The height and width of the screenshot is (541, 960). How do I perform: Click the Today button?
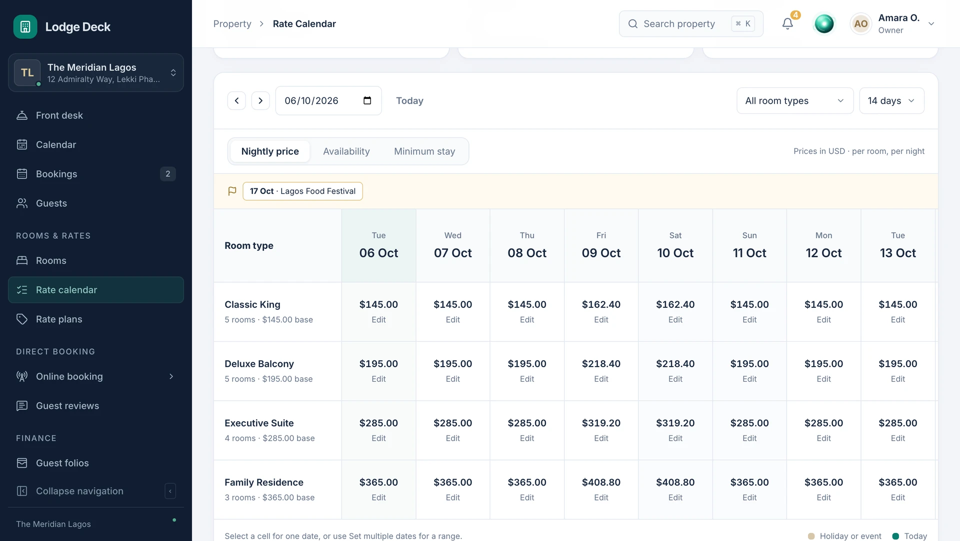409,100
